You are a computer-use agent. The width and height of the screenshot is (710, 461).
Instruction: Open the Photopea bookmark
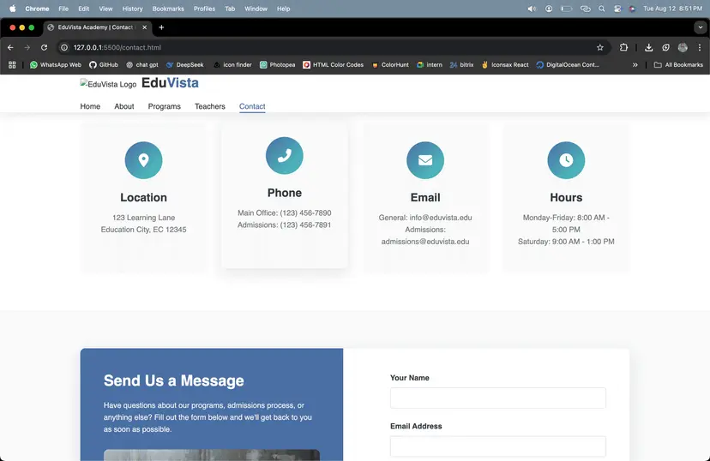pyautogui.click(x=277, y=65)
